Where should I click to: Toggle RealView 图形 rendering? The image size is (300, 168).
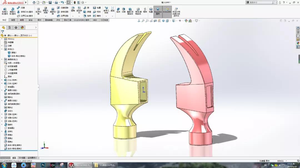pos(158,12)
